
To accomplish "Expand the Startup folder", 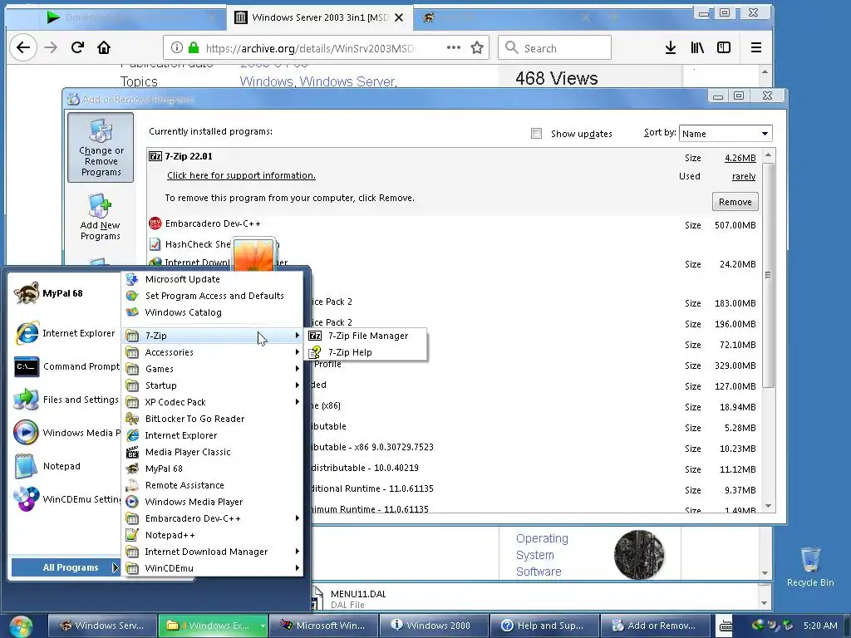I will [212, 385].
